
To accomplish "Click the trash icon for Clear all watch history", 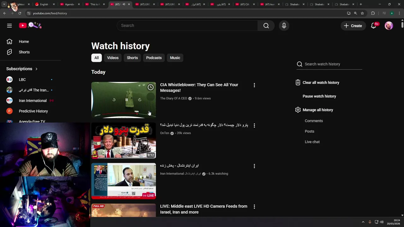I will click(298, 83).
